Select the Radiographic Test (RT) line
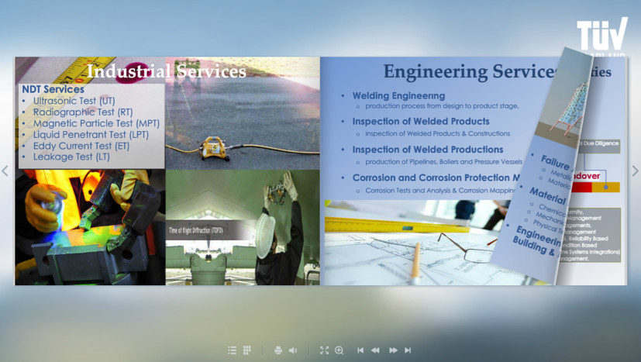 click(x=83, y=112)
